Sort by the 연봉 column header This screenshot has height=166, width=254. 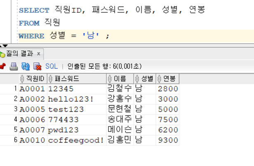click(x=168, y=79)
